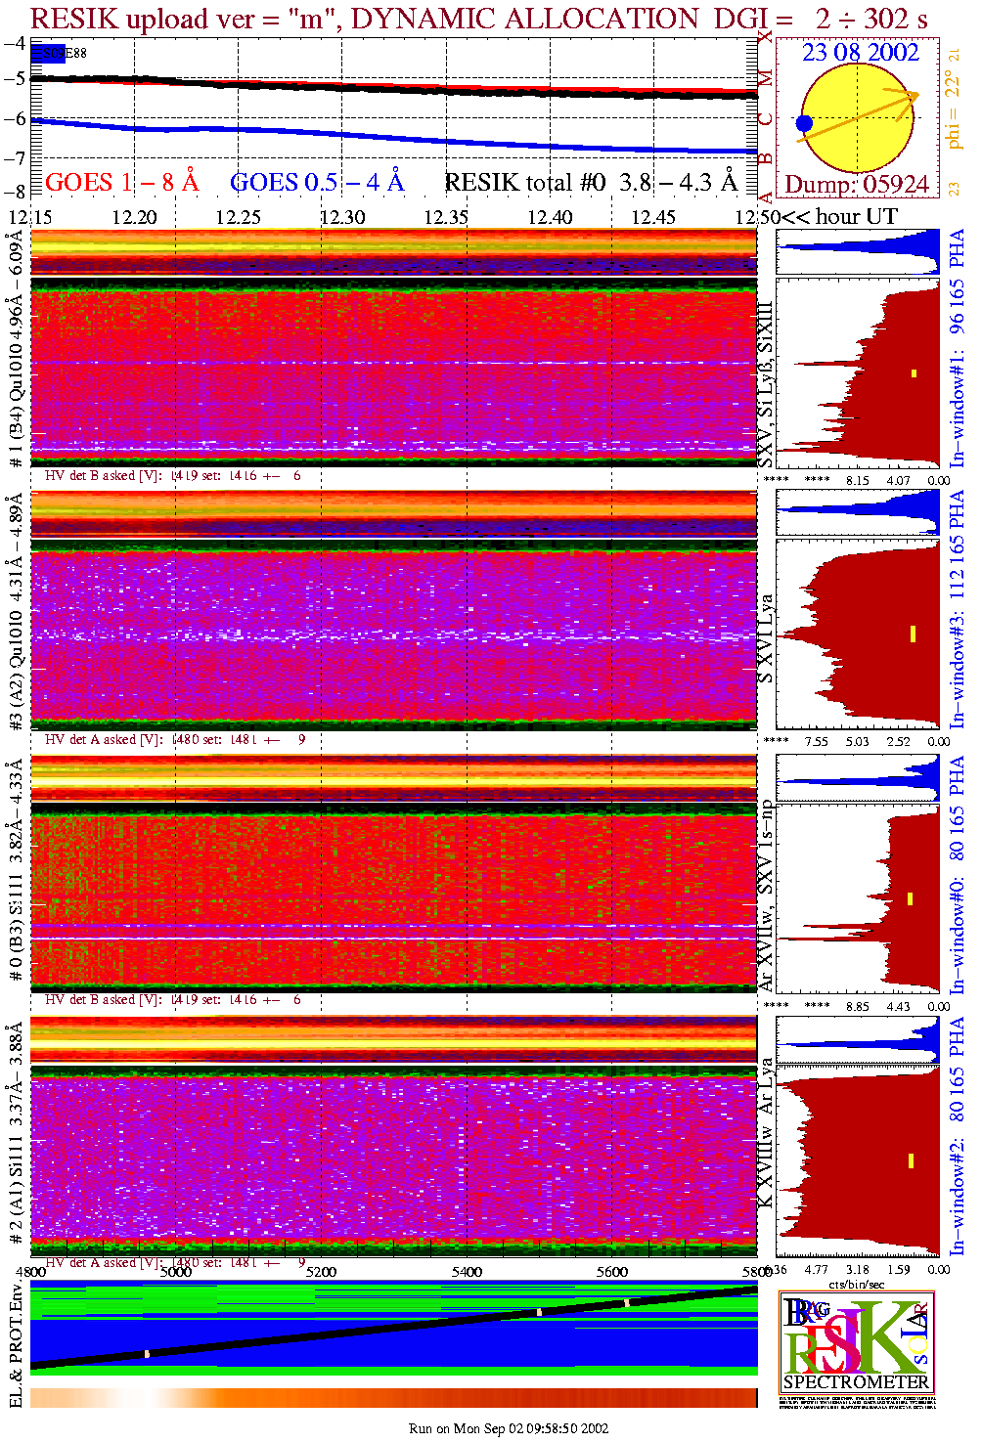
Task: Click the RESIK Solar Spectrometer logo
Action: pos(857,1342)
